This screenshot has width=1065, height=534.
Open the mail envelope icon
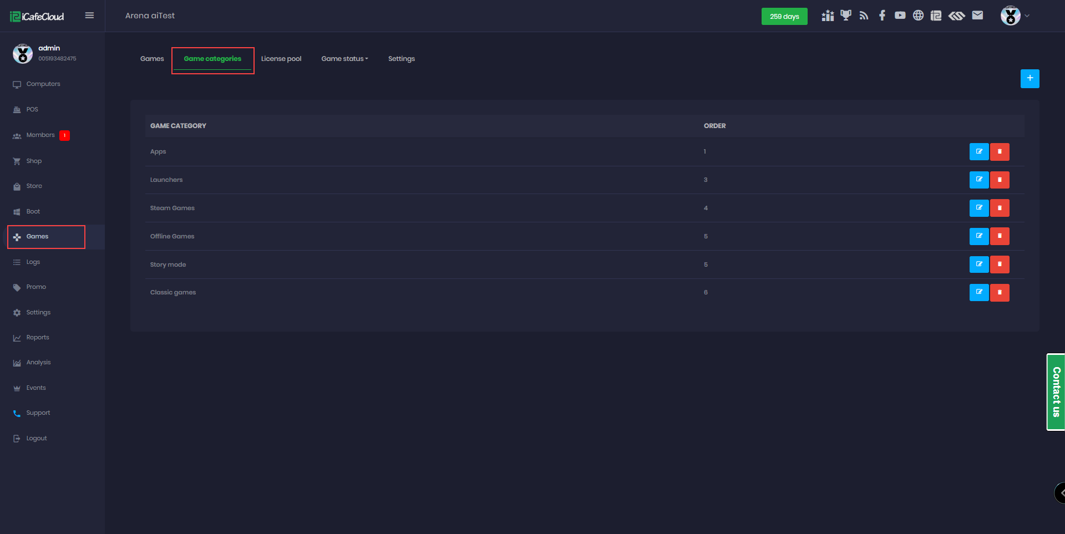point(977,16)
